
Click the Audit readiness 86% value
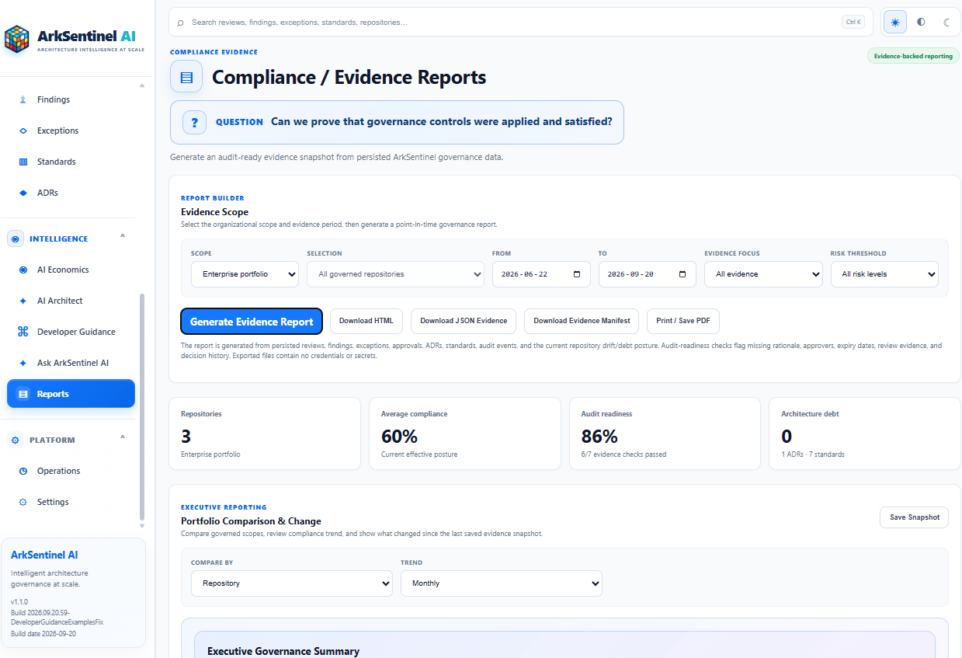(599, 436)
